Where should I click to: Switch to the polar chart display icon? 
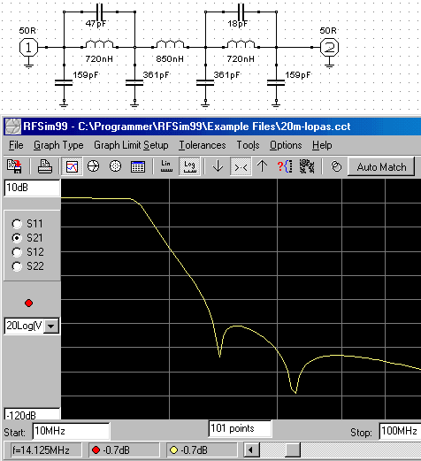point(115,166)
